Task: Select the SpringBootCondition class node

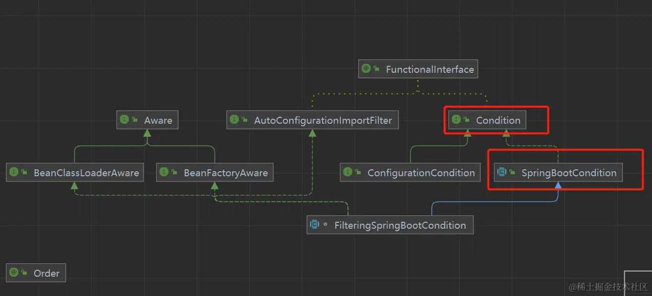Action: click(x=558, y=173)
